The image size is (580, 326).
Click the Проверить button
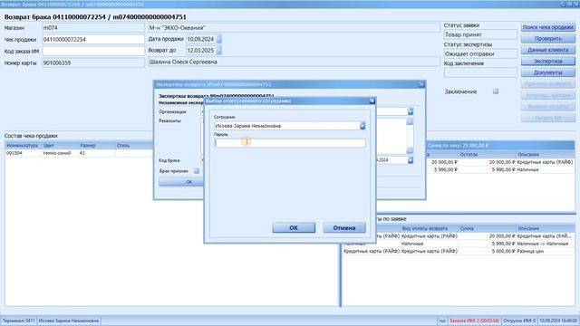[547, 38]
